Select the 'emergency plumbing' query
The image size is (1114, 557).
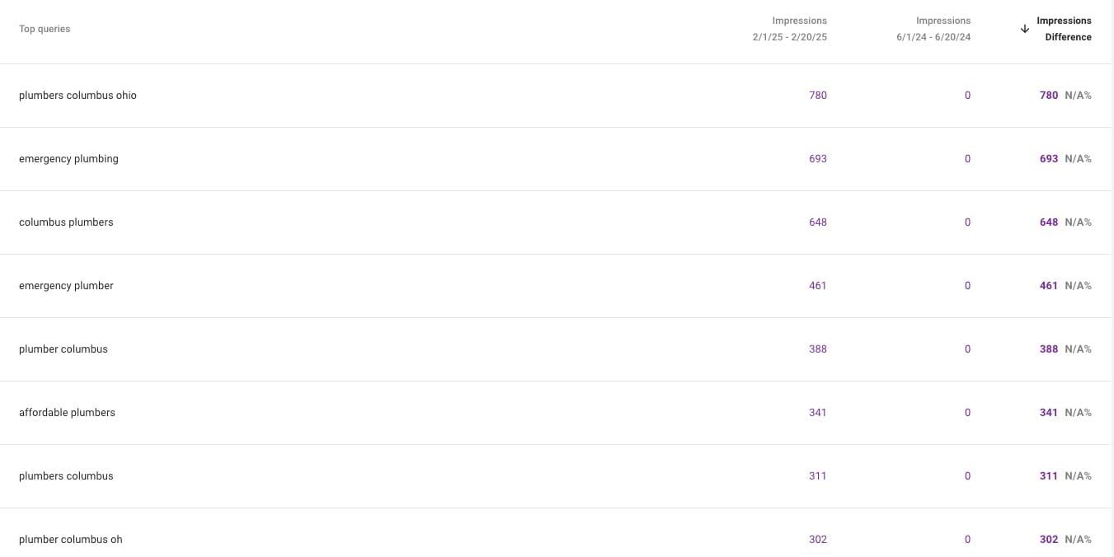click(68, 159)
